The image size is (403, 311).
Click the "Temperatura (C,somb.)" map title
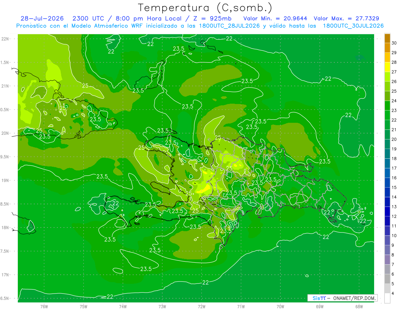[205, 7]
